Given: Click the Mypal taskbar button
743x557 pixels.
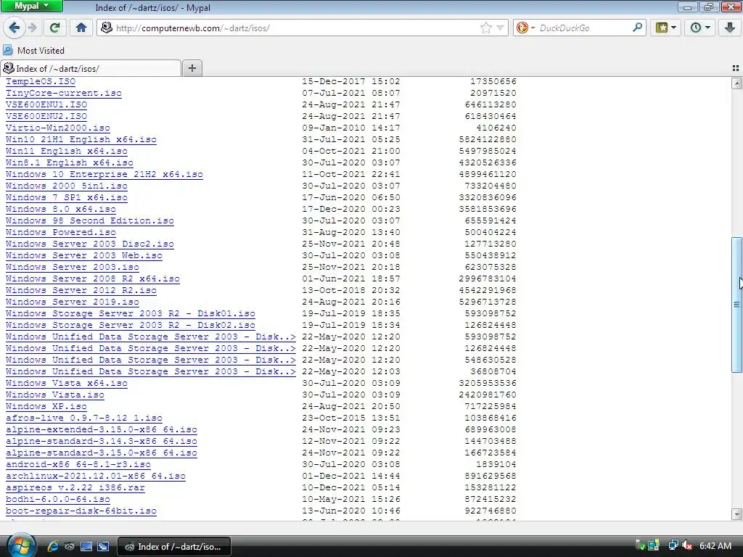Looking at the screenshot, I should pos(174,546).
